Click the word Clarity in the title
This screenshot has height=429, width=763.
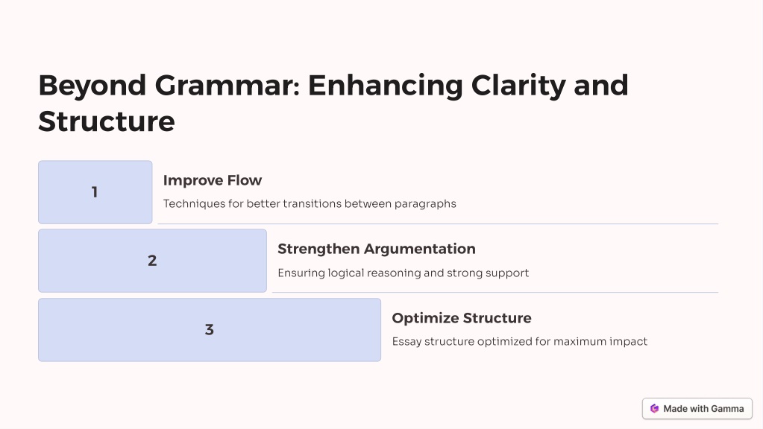pos(518,86)
